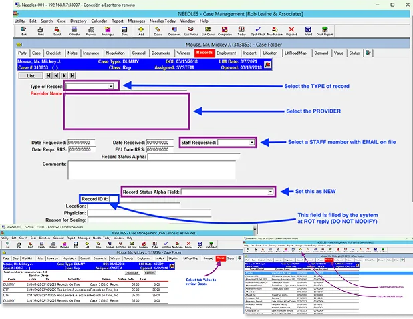Go to the previous record arrow button

coord(57,75)
